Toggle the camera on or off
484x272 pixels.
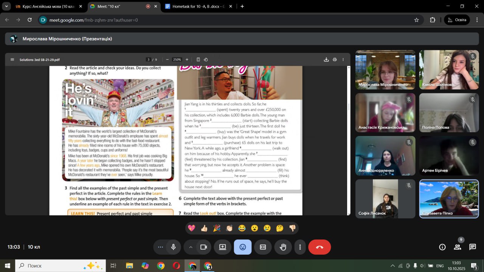(x=203, y=247)
